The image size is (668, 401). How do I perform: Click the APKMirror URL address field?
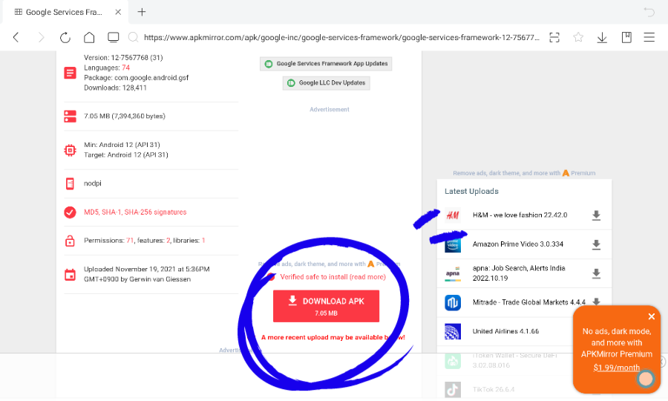point(341,37)
